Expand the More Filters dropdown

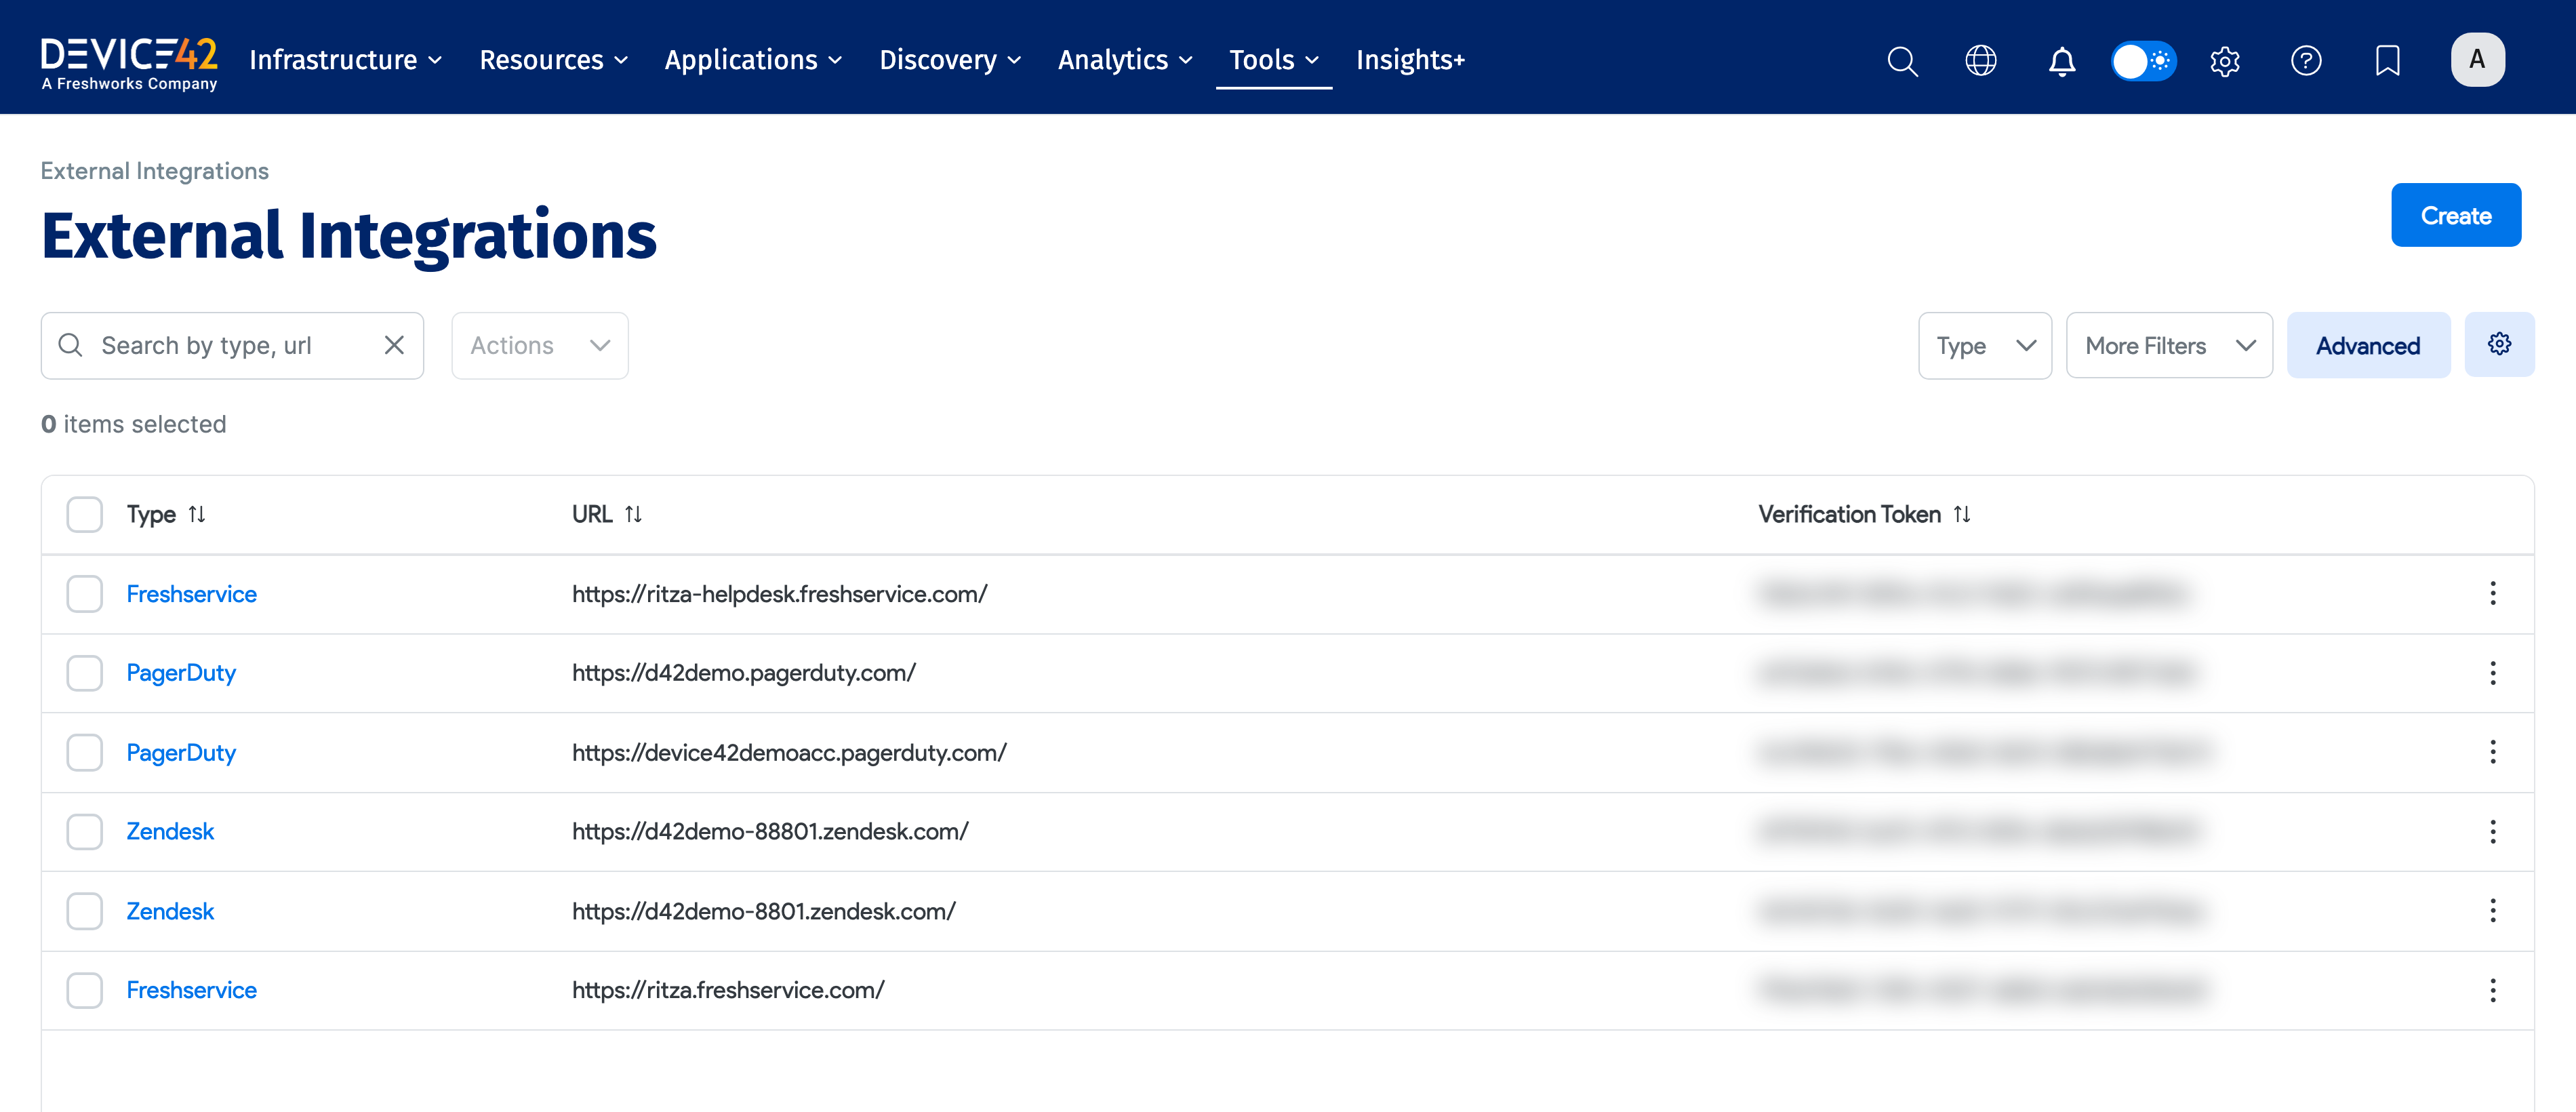point(2169,345)
